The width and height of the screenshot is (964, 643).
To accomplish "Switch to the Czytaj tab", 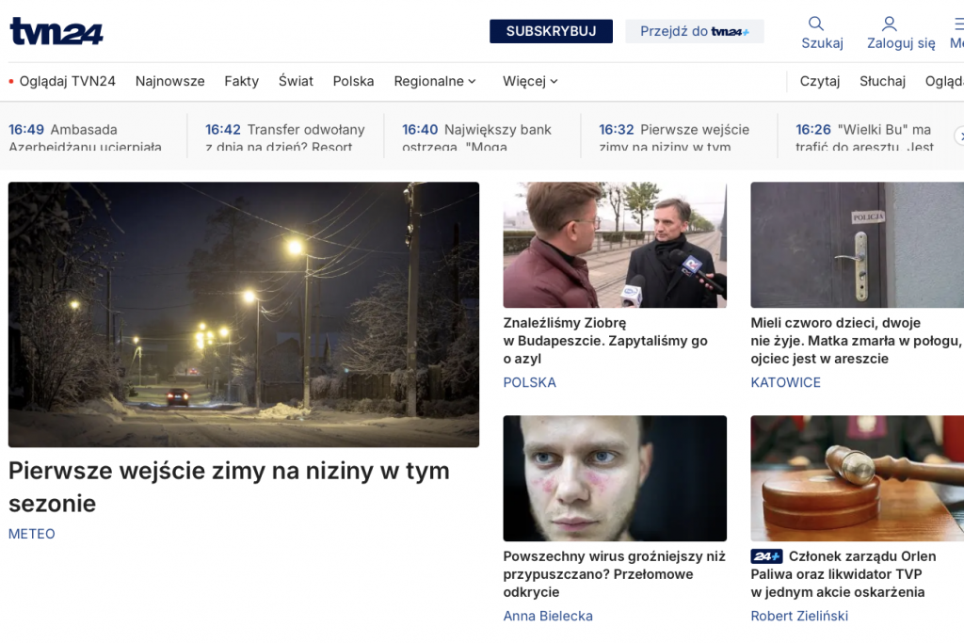I will (819, 81).
